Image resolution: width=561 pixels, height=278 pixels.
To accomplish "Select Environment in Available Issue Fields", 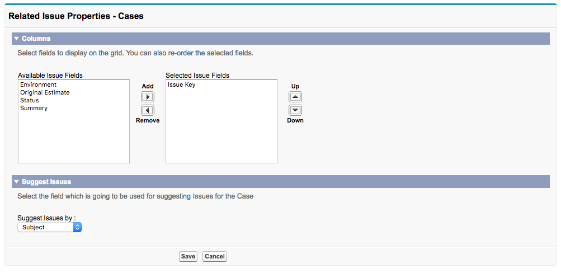I will pyautogui.click(x=38, y=85).
